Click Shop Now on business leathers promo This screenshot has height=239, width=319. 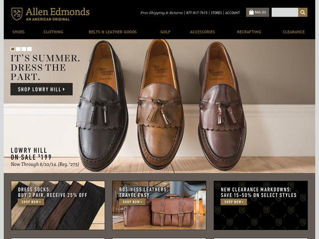point(132,202)
